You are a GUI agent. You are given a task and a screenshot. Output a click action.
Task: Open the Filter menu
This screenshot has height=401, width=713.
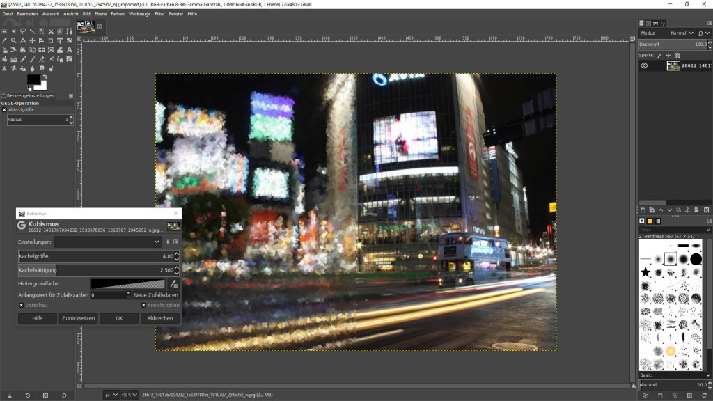pyautogui.click(x=159, y=13)
